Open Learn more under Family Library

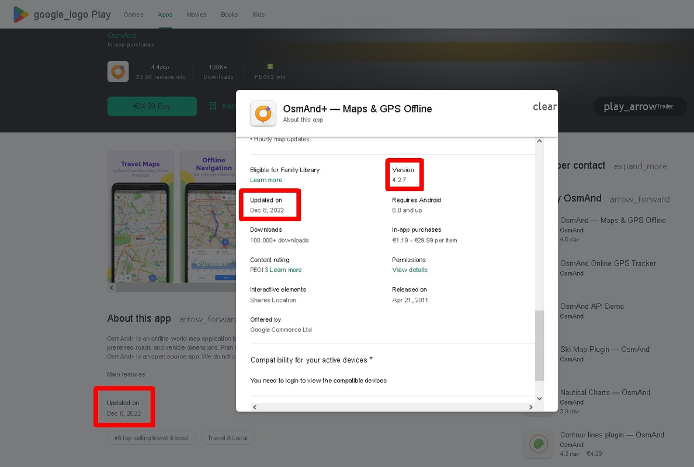[266, 180]
